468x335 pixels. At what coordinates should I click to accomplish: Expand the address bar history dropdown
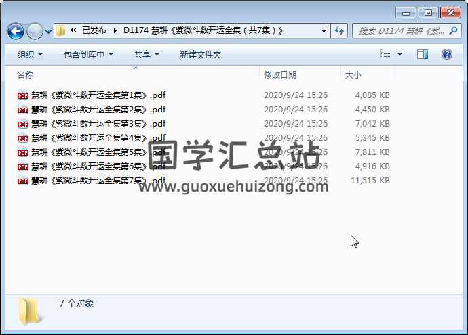[x=324, y=30]
